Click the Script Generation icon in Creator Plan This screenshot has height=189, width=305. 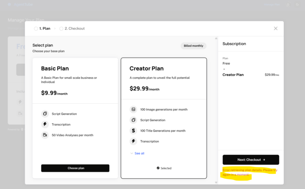point(133,120)
